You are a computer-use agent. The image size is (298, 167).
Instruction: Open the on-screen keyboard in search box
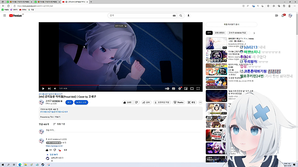tap(174, 16)
